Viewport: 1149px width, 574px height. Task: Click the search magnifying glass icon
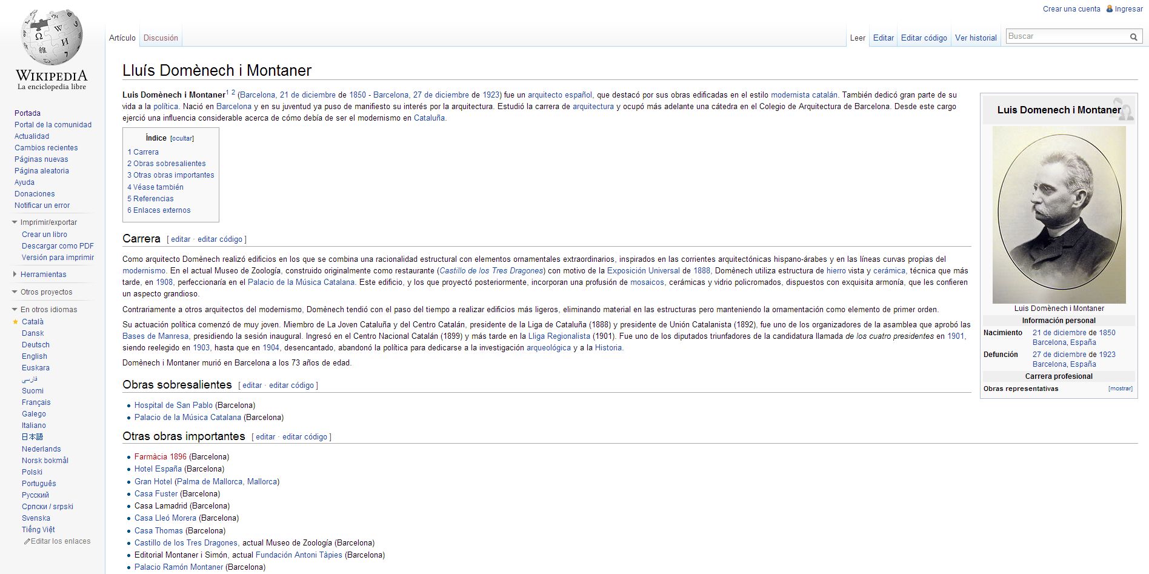point(1133,37)
